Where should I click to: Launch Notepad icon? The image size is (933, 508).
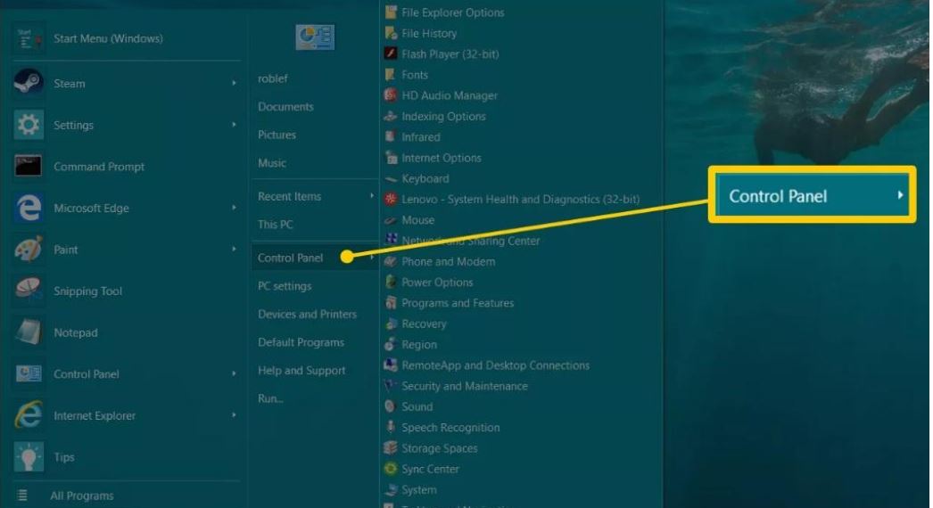[x=28, y=332]
